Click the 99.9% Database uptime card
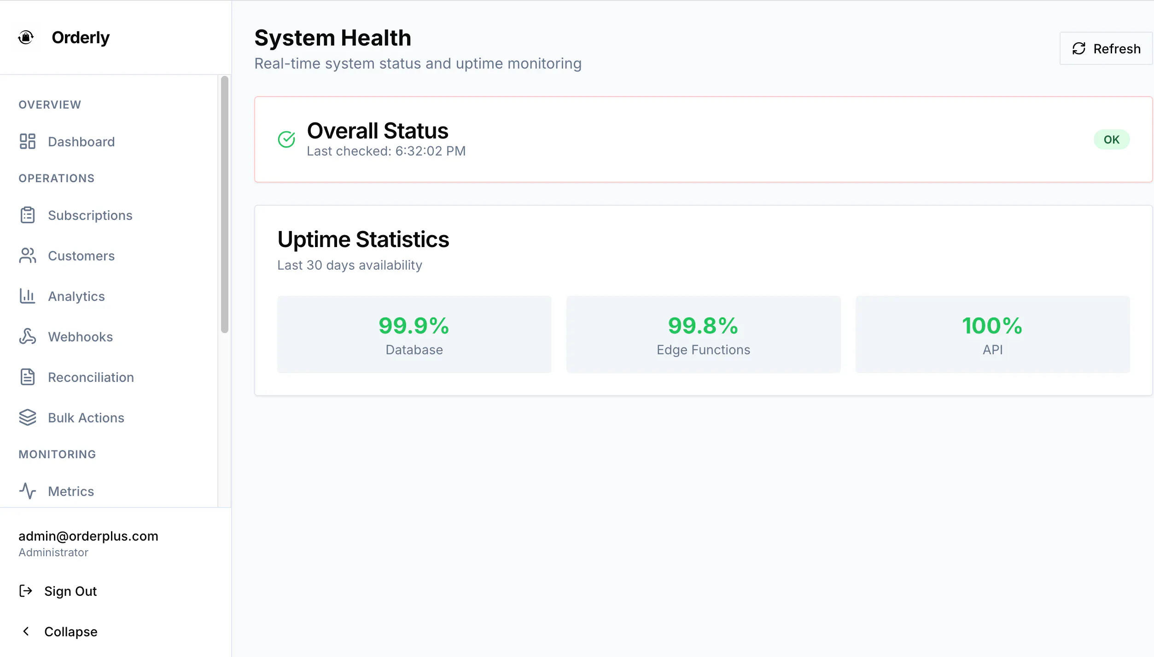This screenshot has height=657, width=1154. click(x=414, y=334)
